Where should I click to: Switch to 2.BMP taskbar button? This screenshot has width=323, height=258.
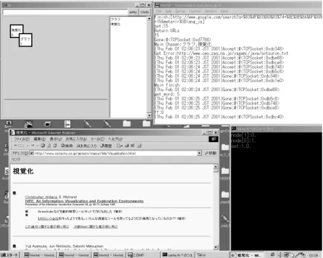pyautogui.click(x=143, y=255)
